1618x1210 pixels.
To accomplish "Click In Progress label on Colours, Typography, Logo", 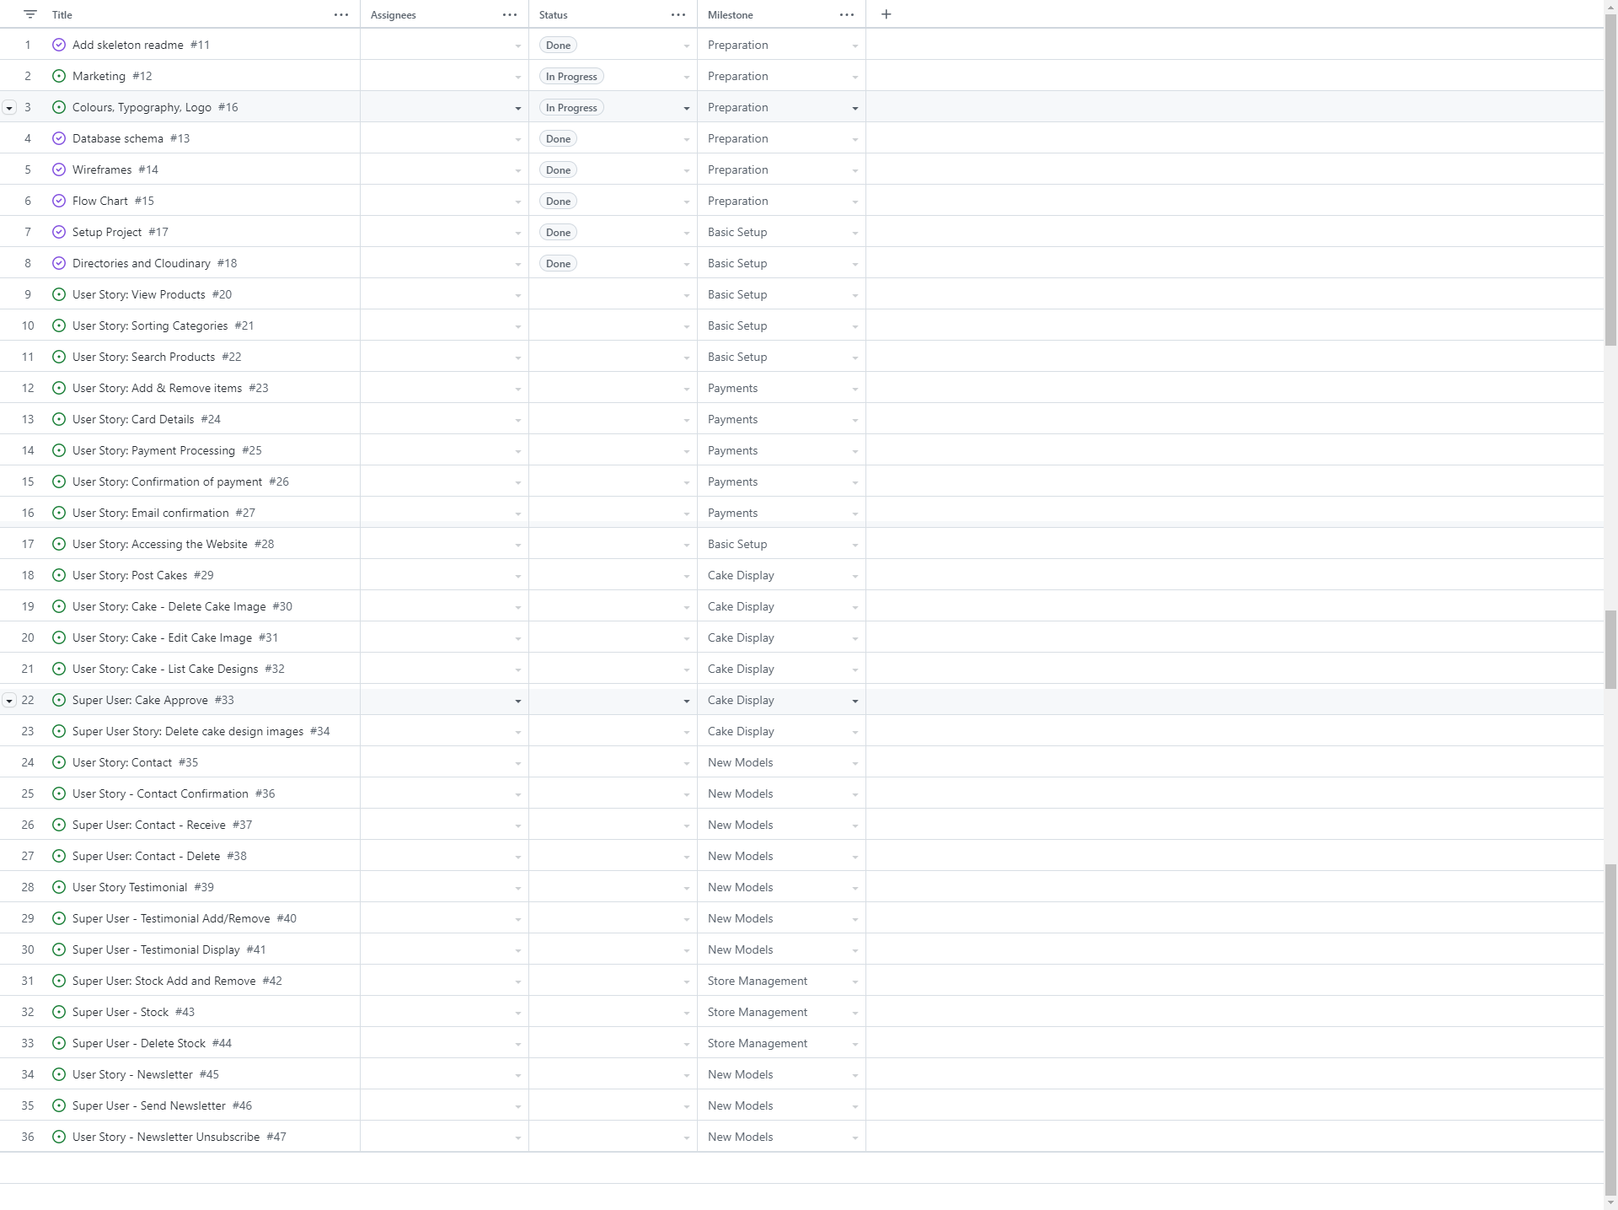I will (x=571, y=107).
